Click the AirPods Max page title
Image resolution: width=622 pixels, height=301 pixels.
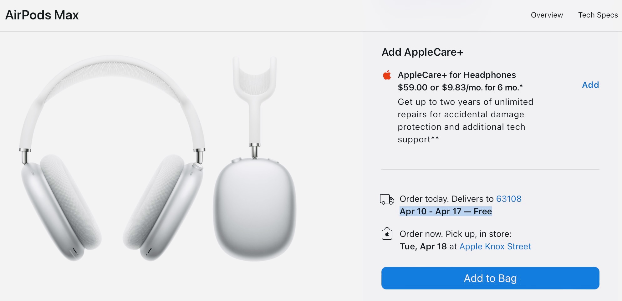42,14
